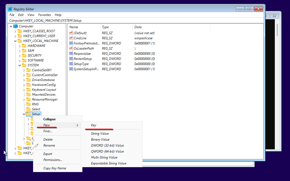Select the ResourceManager key

click(x=45, y=99)
